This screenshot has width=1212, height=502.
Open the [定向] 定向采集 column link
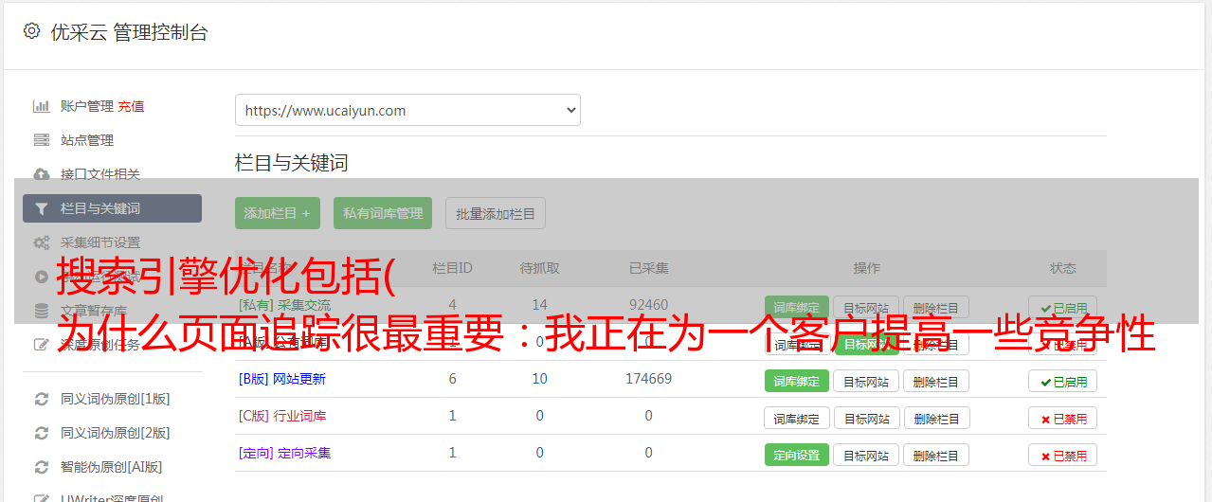tap(285, 453)
